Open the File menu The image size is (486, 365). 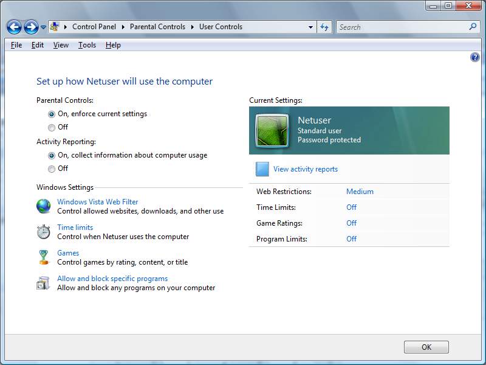point(16,45)
